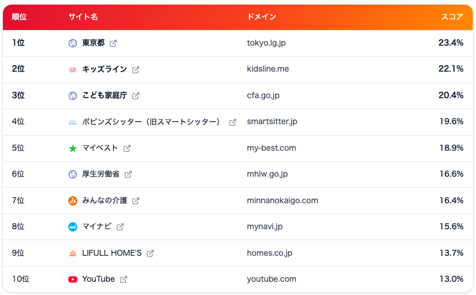Click the 順位 column header

(19, 17)
